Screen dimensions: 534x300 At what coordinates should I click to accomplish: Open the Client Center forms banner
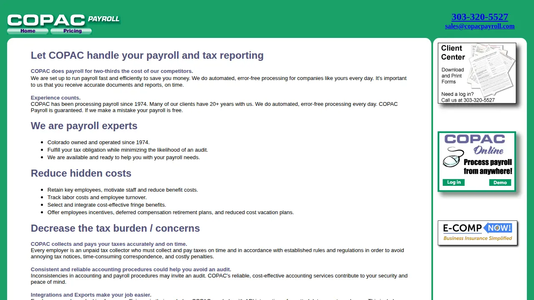[477, 73]
